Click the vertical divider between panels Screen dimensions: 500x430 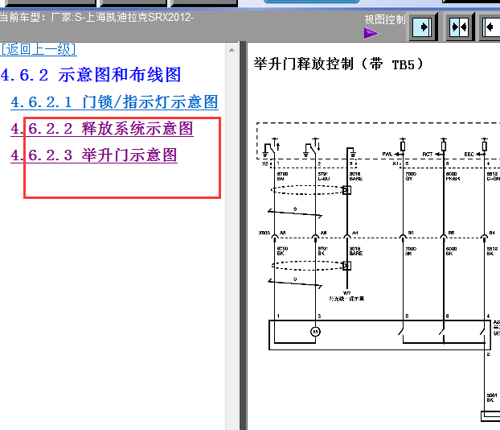click(243, 236)
